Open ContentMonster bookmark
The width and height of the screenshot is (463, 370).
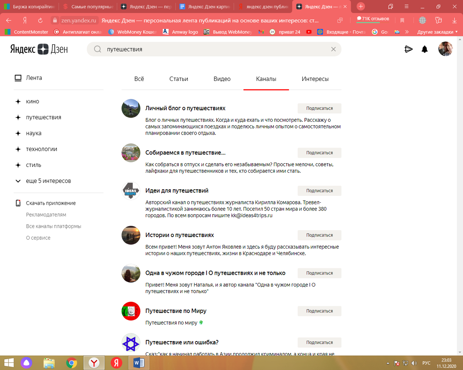27,32
